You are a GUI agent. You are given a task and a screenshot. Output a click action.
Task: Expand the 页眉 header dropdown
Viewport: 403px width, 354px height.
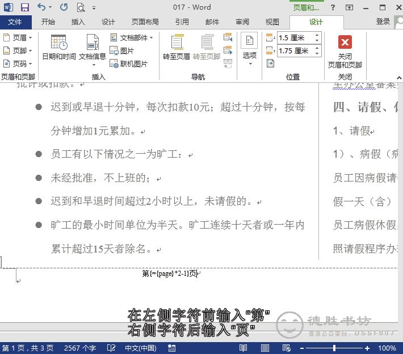(x=18, y=38)
